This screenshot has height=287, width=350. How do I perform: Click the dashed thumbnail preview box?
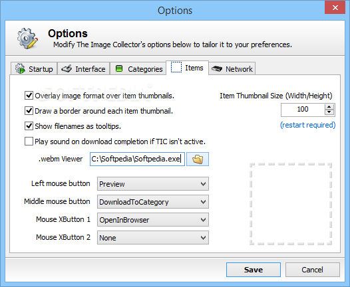point(291,204)
